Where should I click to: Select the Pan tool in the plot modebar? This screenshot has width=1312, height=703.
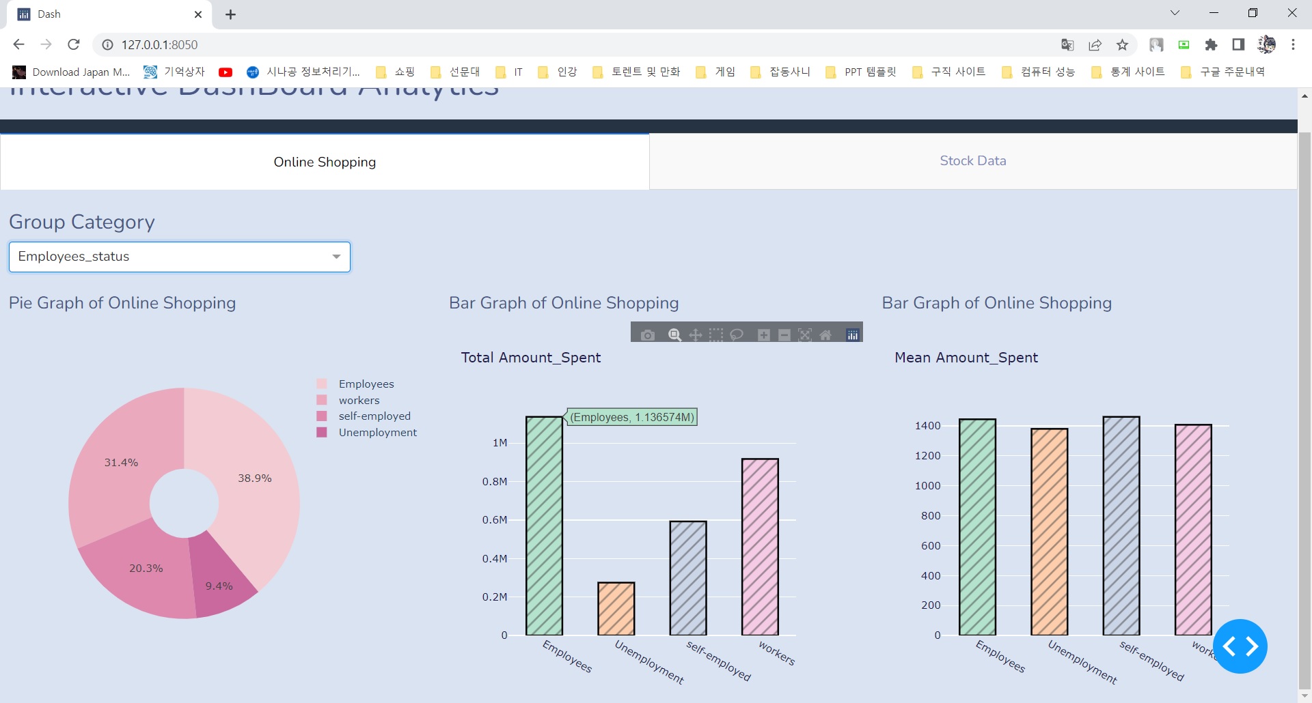pos(696,334)
